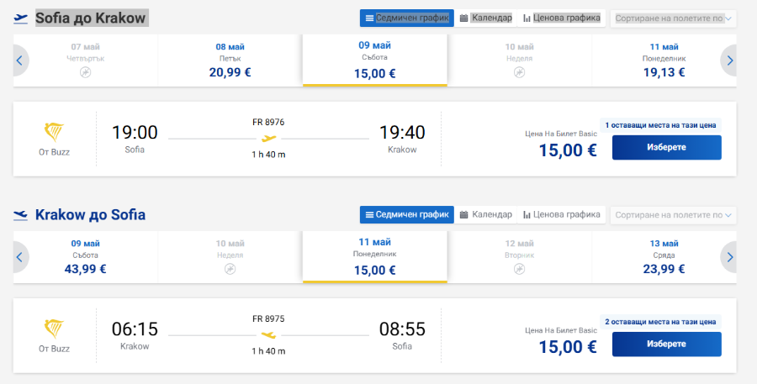Open the outbound Сортиране на полетите по dropdown
Viewport: 757px width, 384px height.
click(x=674, y=18)
